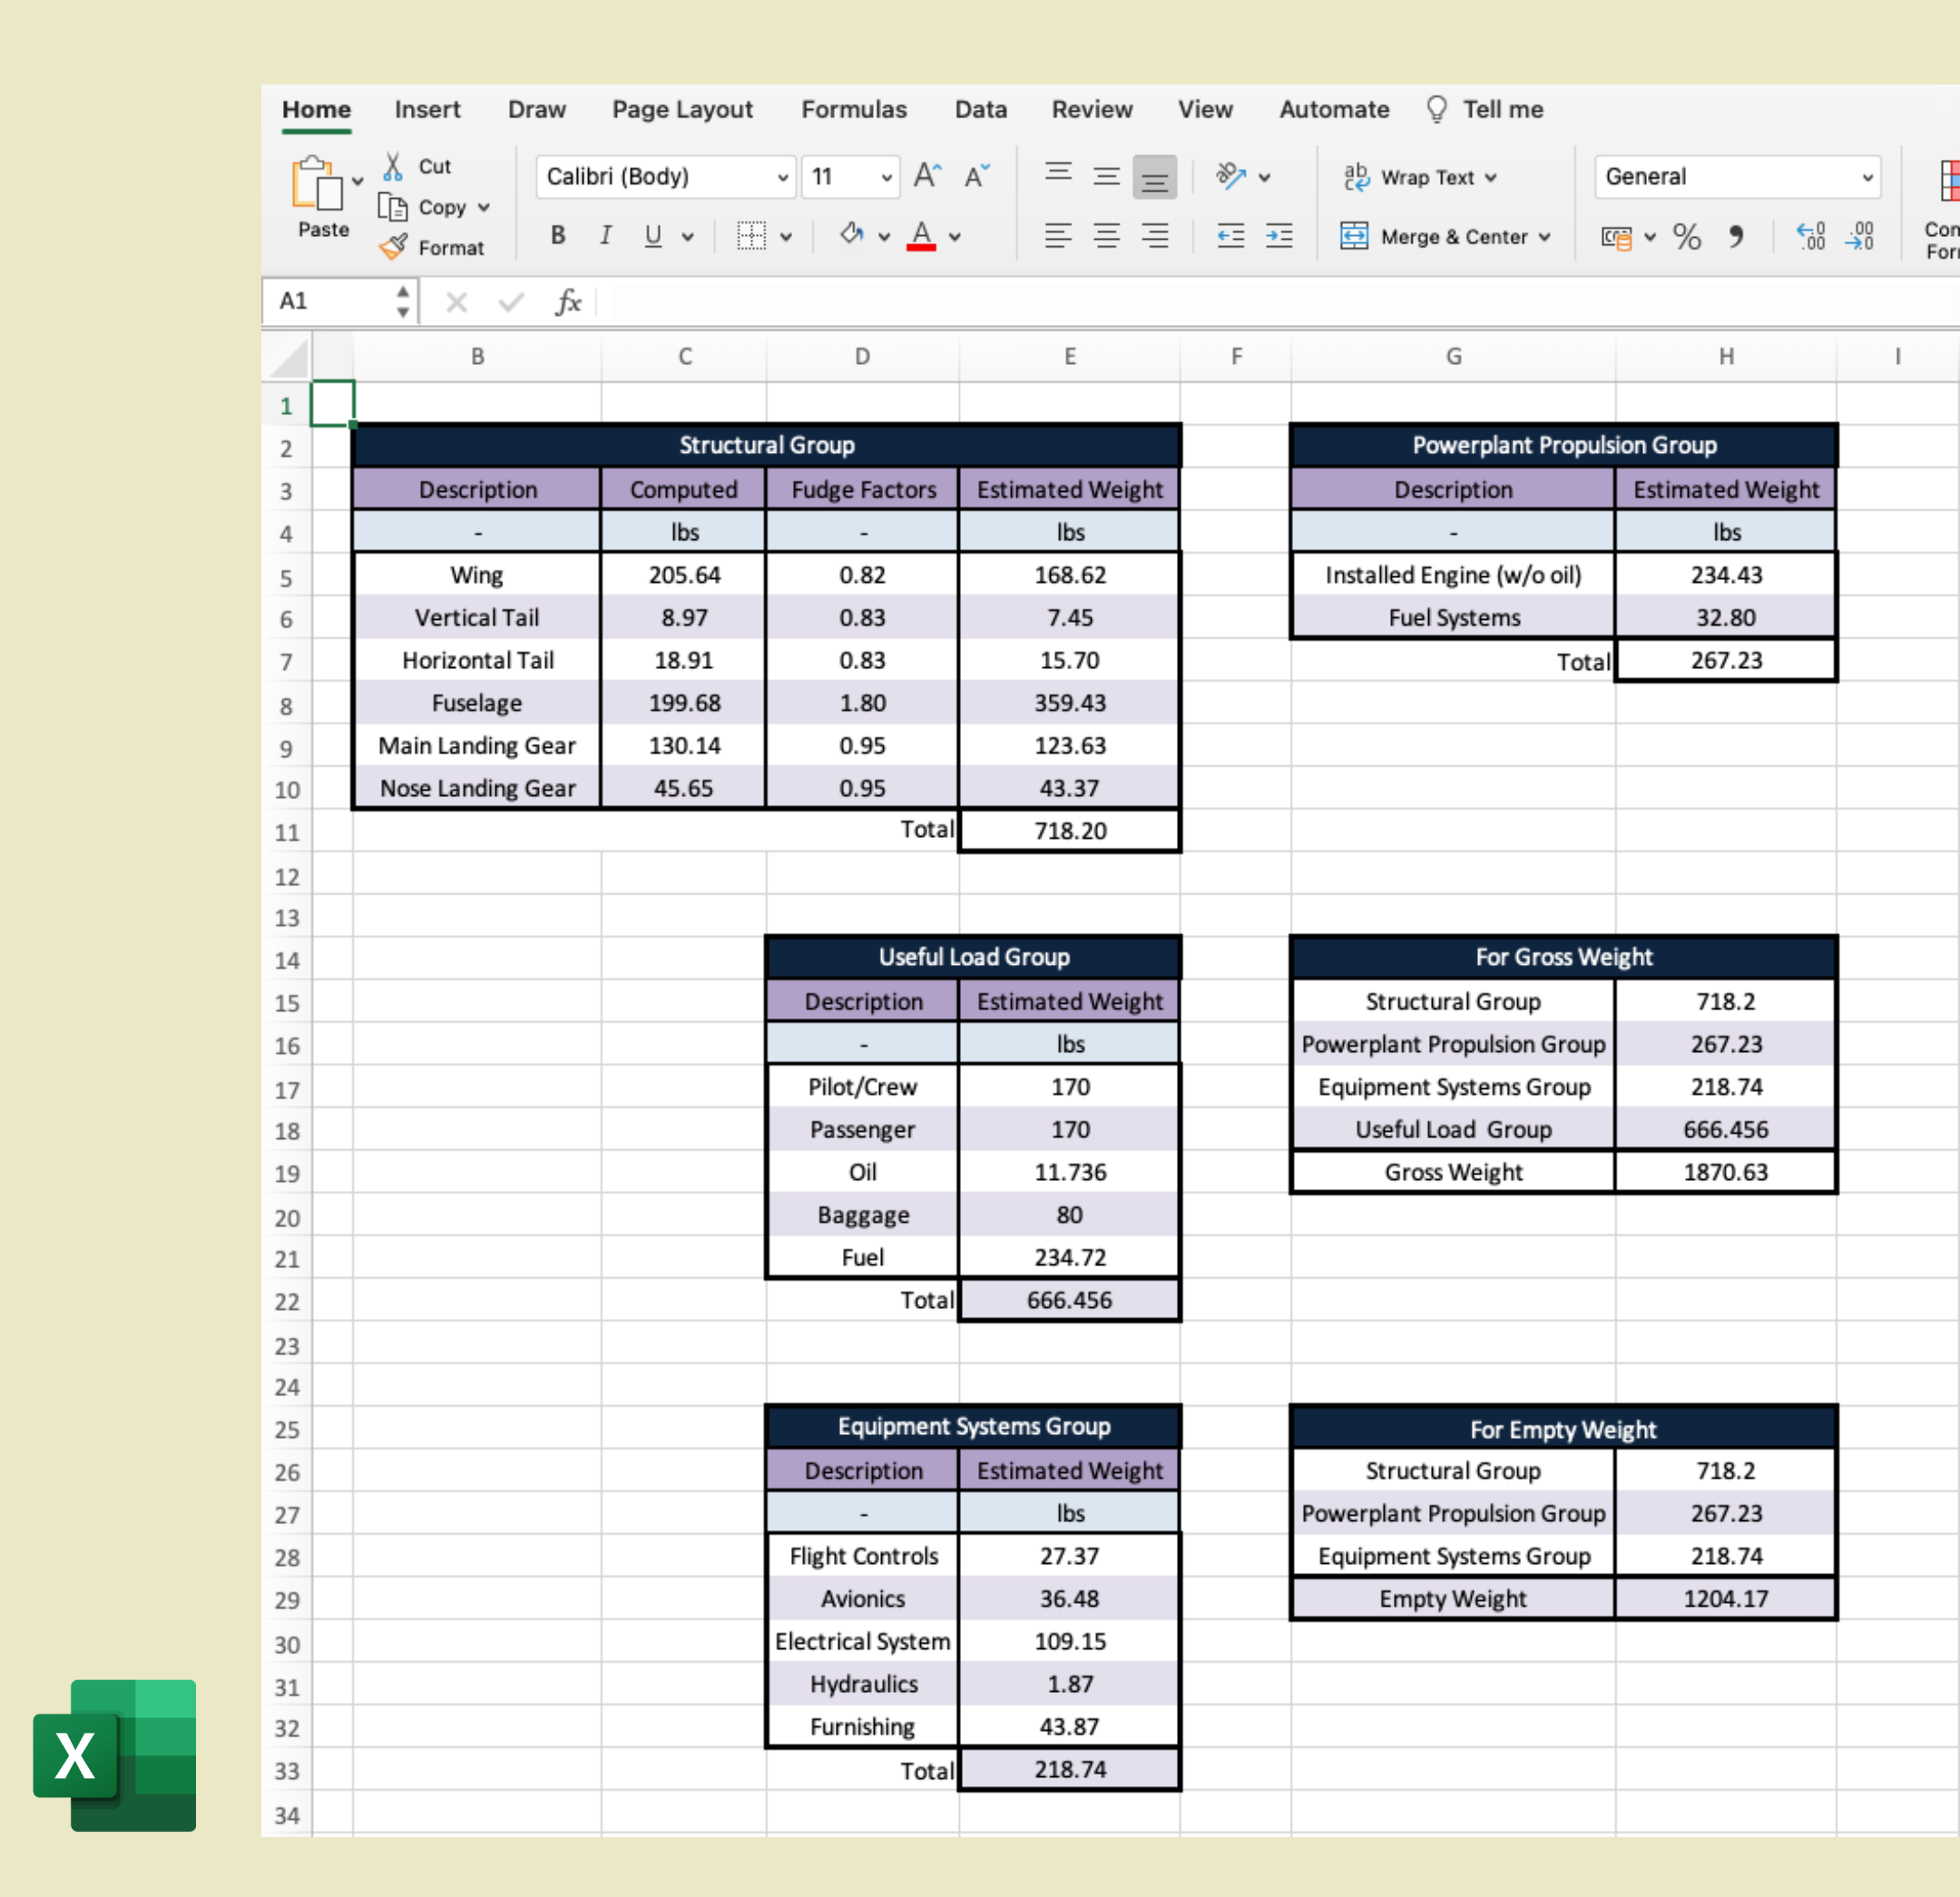Click the borders grid icon
Viewport: 1960px width, 1897px height.
(x=751, y=236)
